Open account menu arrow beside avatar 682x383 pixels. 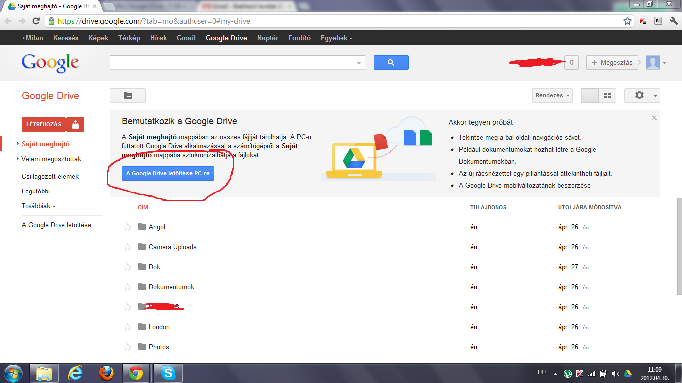click(x=664, y=63)
